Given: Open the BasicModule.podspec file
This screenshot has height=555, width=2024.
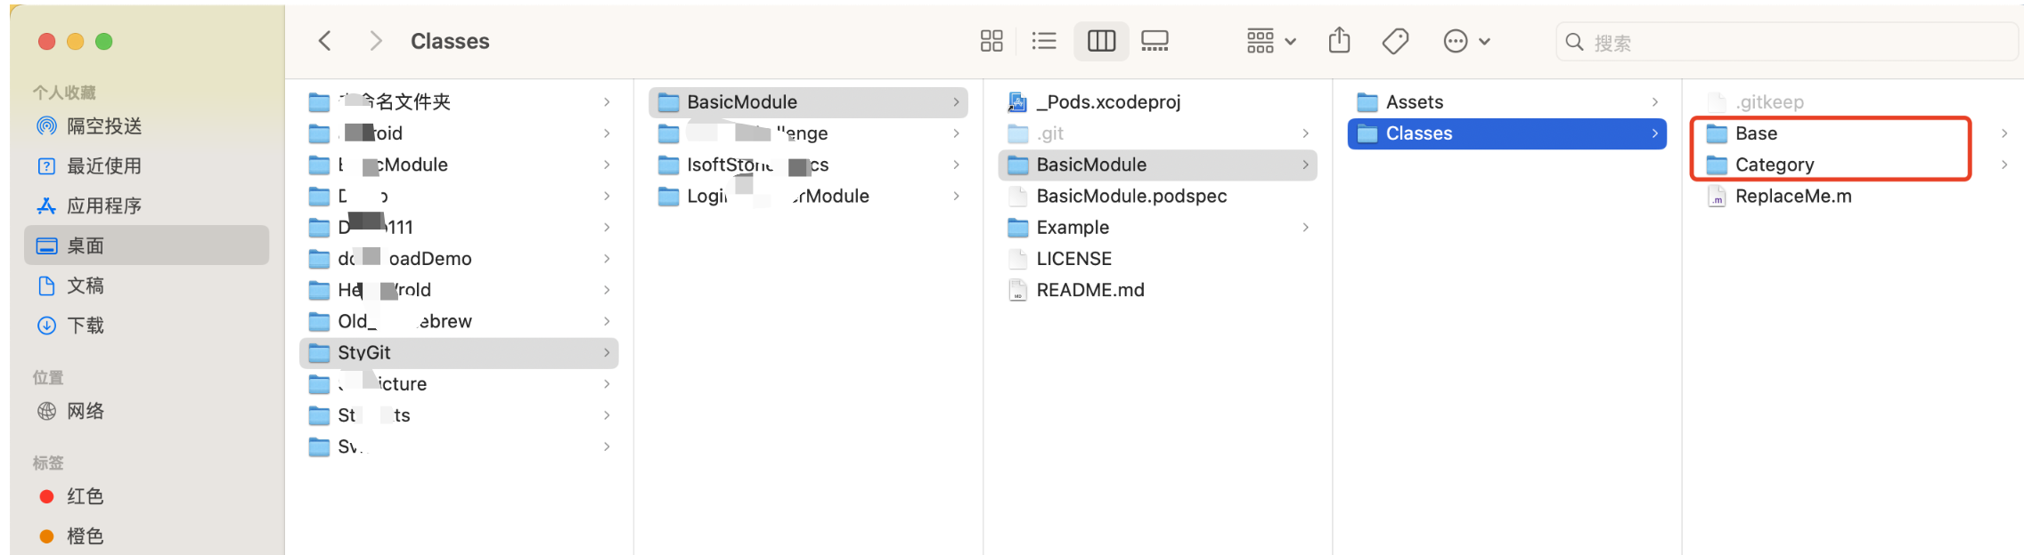Looking at the screenshot, I should pos(1131,197).
